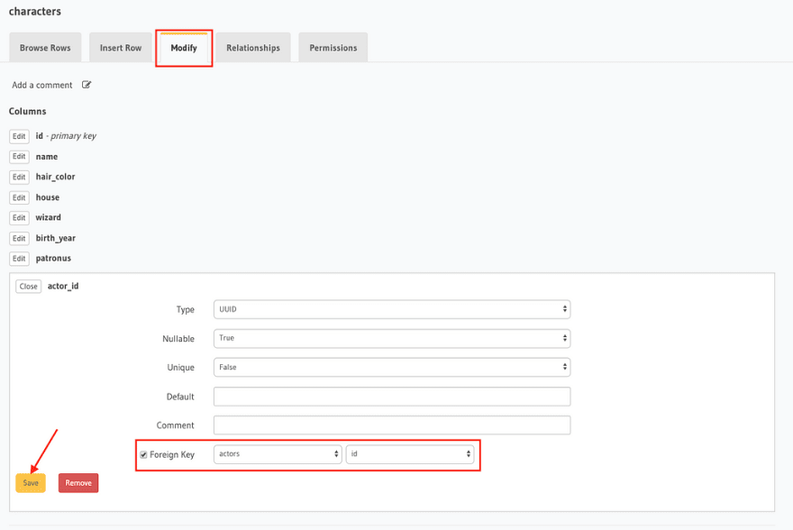Image resolution: width=793 pixels, height=530 pixels.
Task: Edit the house column
Action: pyautogui.click(x=19, y=197)
